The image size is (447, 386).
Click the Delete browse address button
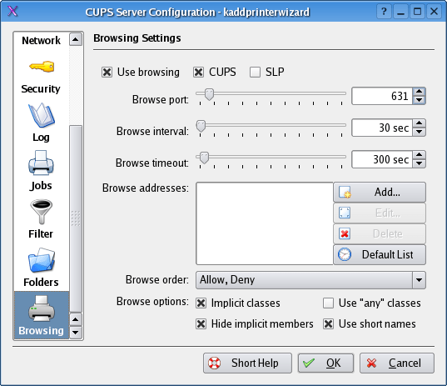380,233
